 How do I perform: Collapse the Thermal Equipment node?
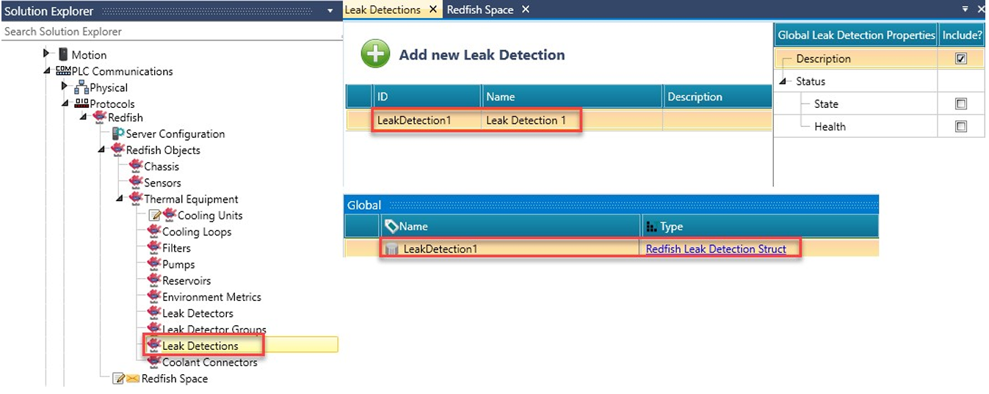click(x=120, y=200)
